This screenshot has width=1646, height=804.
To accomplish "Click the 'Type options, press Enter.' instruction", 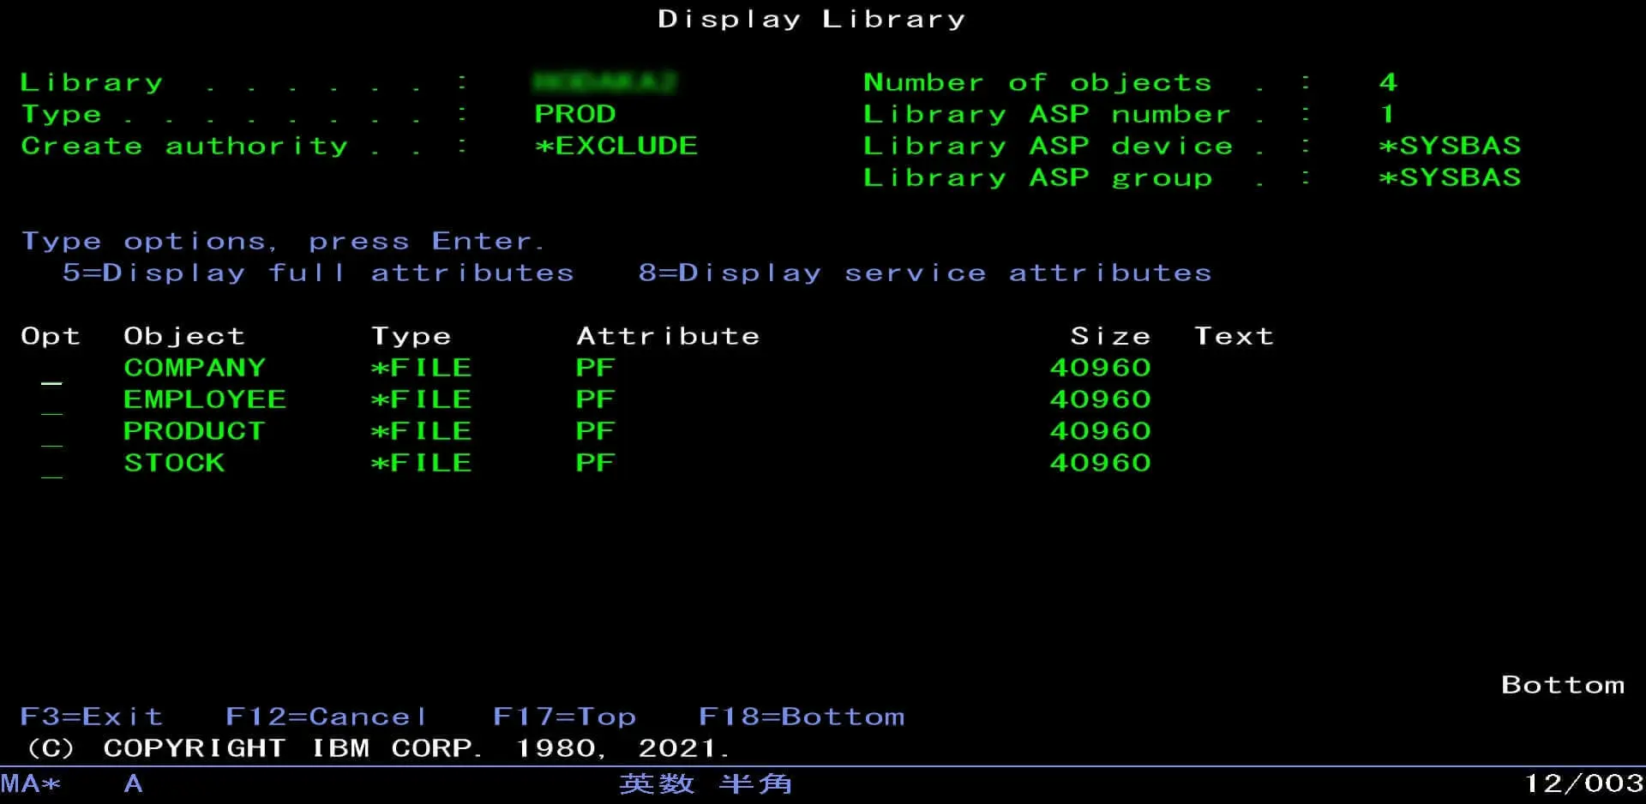I will tap(282, 241).
